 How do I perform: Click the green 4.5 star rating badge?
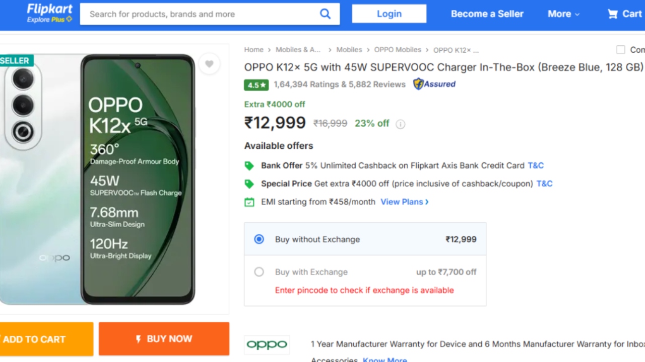pos(256,85)
